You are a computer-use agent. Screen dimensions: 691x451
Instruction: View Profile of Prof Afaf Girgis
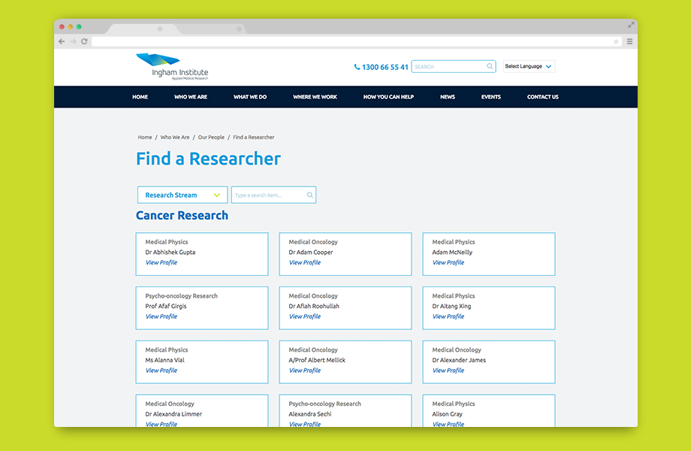(161, 317)
